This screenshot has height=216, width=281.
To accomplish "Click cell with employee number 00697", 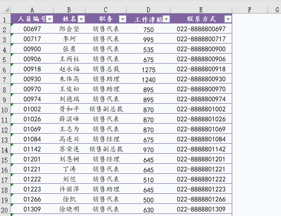I will coord(32,29).
